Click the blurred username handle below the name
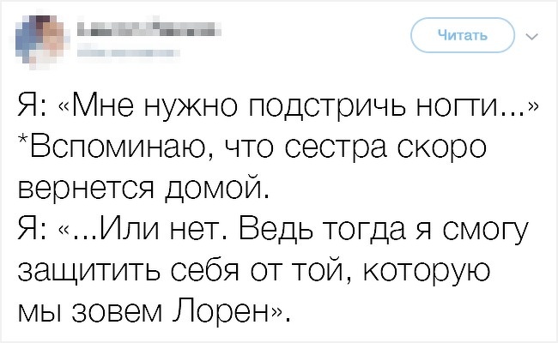558x343 pixels. click(120, 51)
